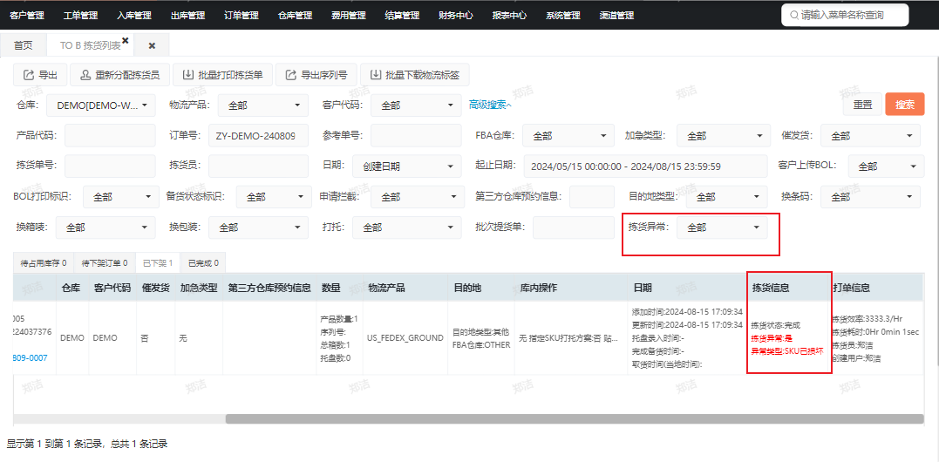Open 订单管理 menu
Image resolution: width=939 pixels, height=462 pixels.
[x=242, y=15]
